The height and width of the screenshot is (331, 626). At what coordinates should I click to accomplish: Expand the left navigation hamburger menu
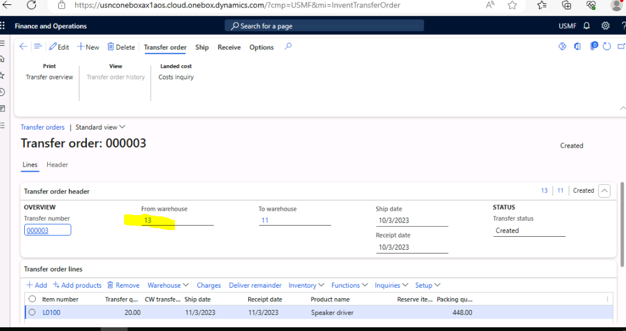[2, 43]
